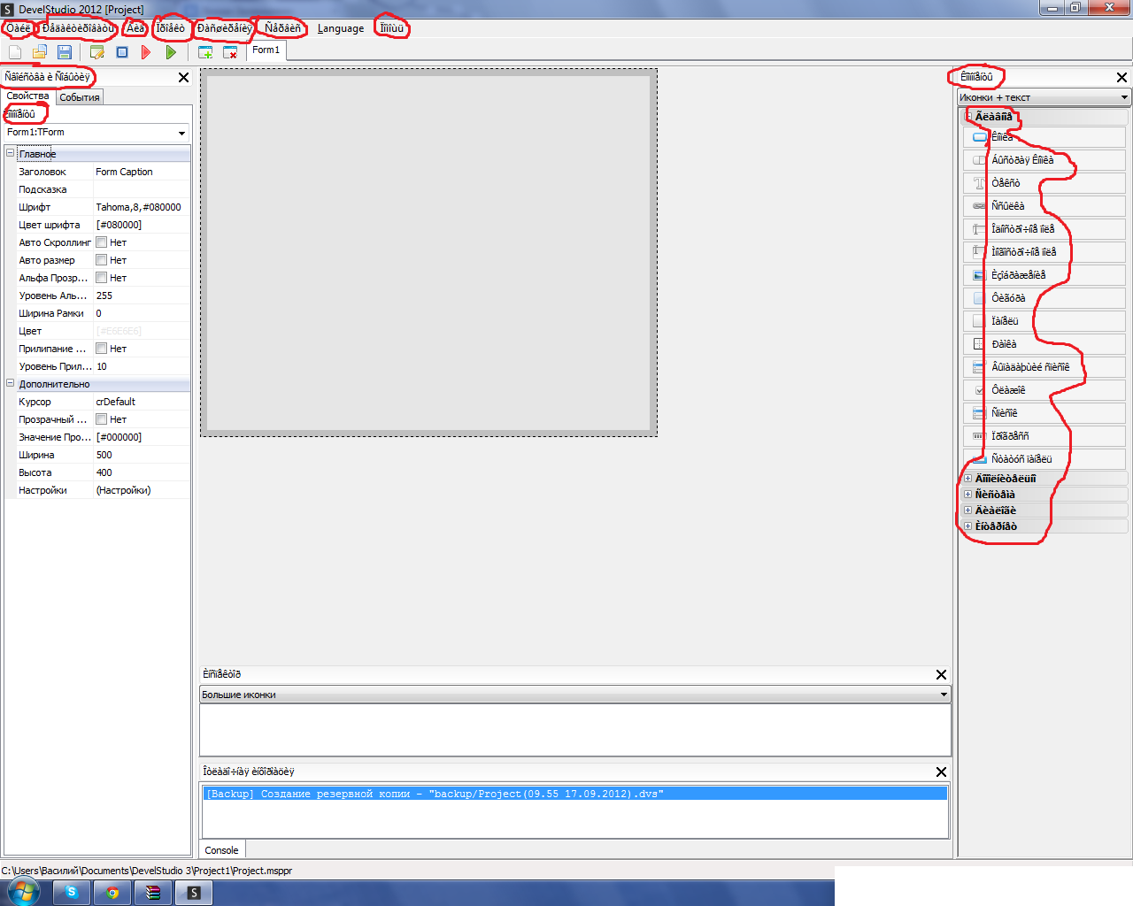Switch to the События tab
Screen dimensions: 1133x906
[80, 97]
